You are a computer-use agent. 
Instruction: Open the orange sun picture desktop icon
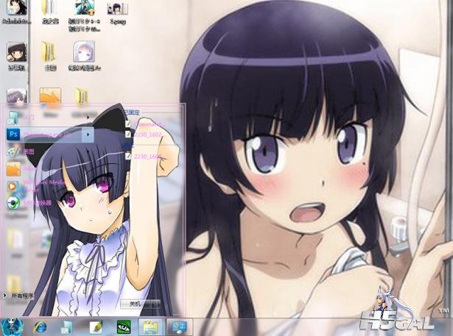pos(50,96)
